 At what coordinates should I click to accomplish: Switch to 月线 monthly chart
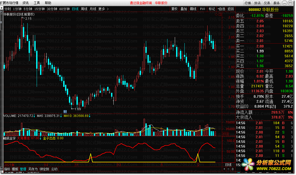pos(93,9)
